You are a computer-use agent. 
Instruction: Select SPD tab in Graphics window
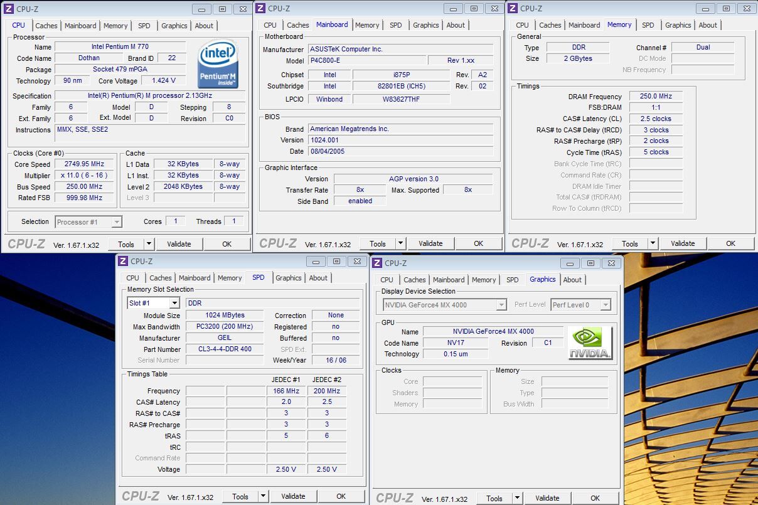click(513, 280)
